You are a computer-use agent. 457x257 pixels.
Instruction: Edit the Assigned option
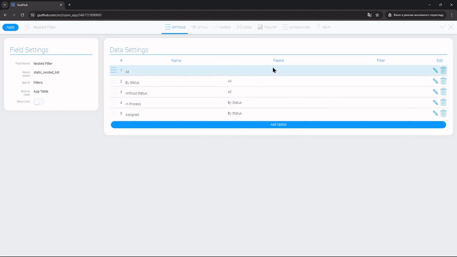435,113
